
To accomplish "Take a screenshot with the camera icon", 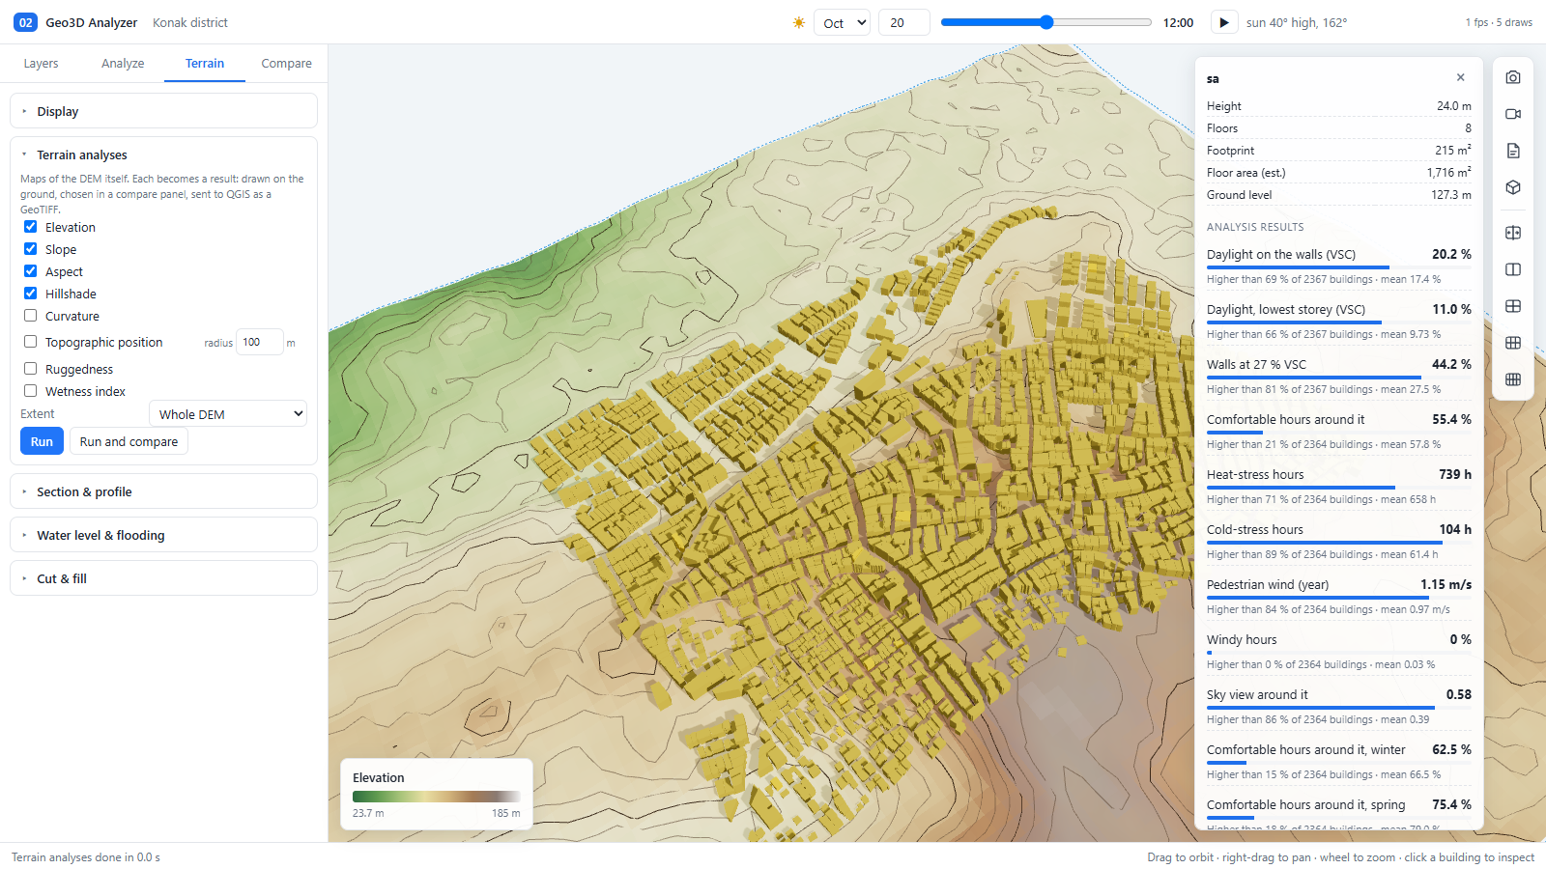I will (1513, 77).
